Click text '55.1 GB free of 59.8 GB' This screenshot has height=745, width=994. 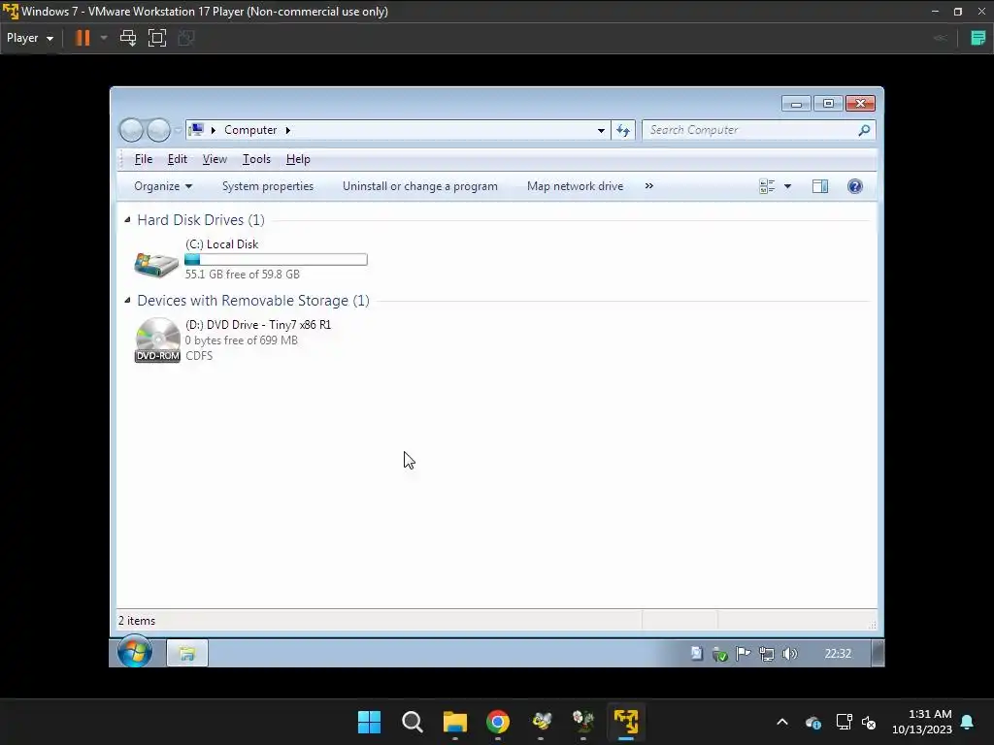(242, 275)
